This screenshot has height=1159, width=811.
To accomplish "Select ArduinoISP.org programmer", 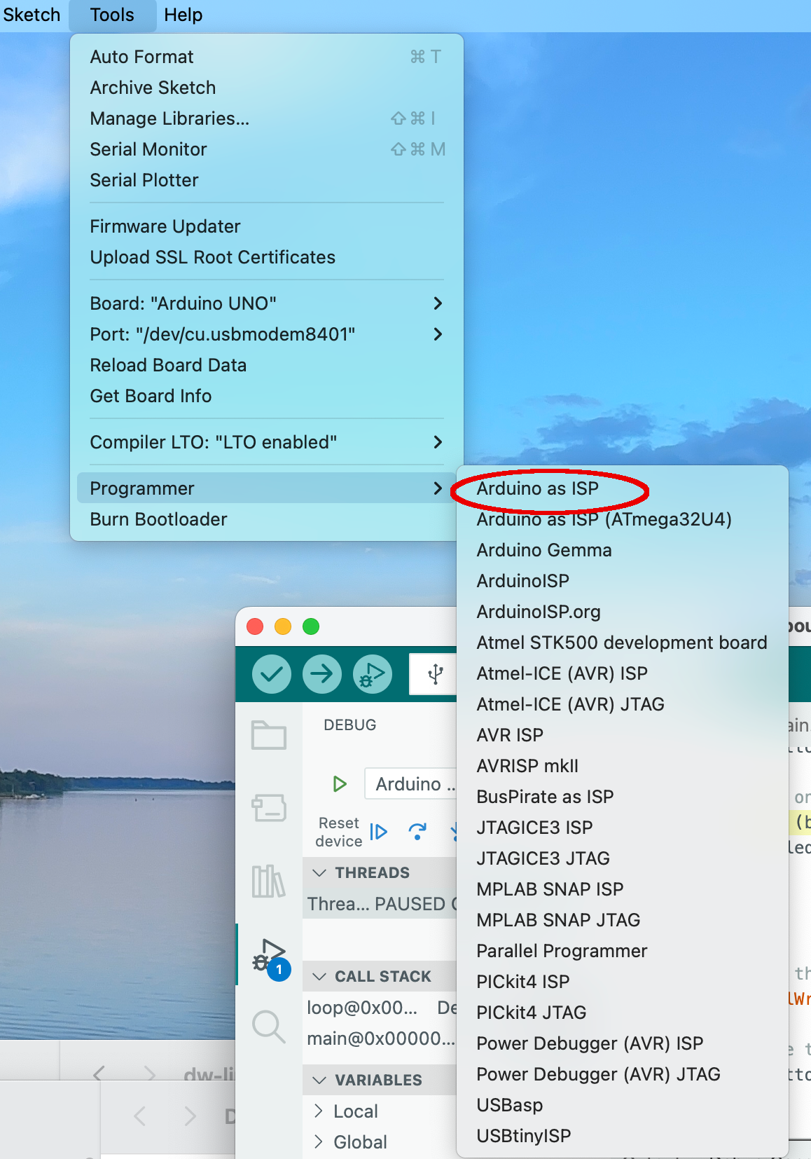I will (x=623, y=612).
